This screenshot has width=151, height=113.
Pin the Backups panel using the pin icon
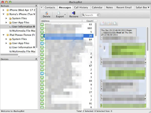click(x=36, y=5)
